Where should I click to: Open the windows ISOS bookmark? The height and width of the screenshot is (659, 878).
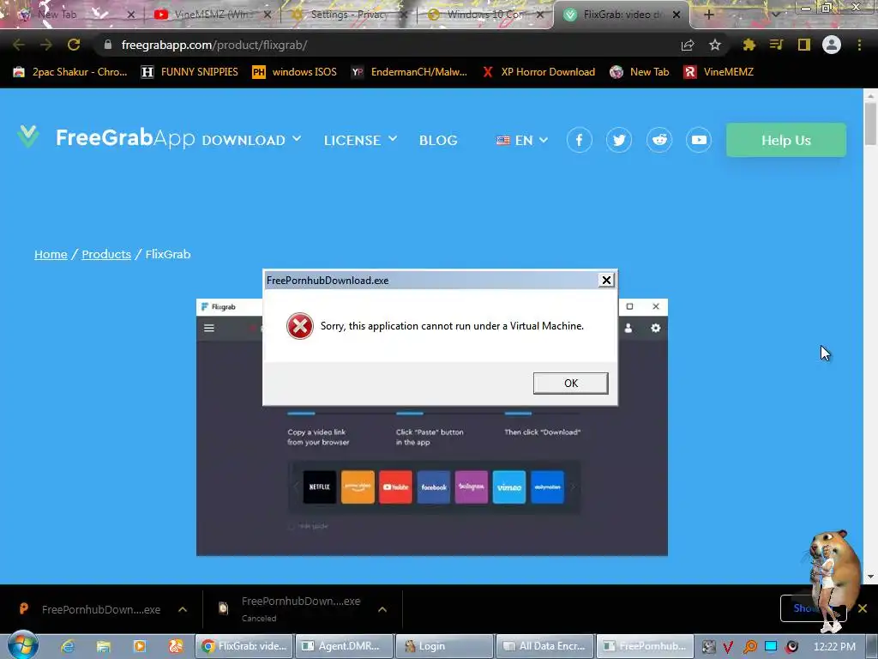point(295,72)
